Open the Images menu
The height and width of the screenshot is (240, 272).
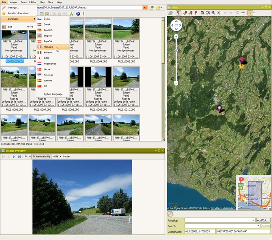13,2
